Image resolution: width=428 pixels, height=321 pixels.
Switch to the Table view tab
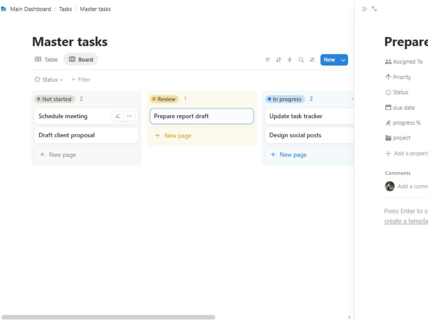click(x=46, y=59)
